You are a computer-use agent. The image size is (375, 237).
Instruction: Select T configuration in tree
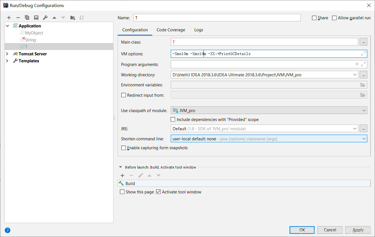[x=59, y=47]
